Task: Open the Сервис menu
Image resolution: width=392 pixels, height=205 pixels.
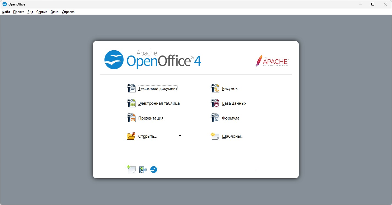Action: point(42,12)
